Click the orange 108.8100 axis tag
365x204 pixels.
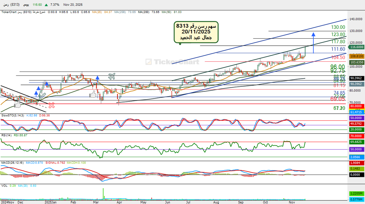click(356, 56)
